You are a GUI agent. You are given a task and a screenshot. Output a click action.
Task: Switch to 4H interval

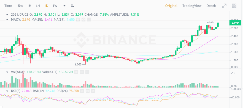click(x=38, y=6)
